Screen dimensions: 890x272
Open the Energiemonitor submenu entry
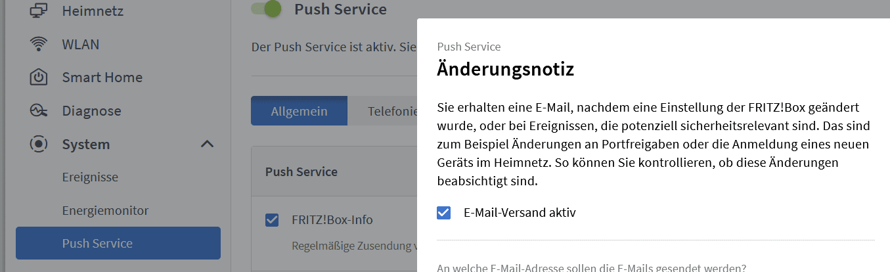pos(105,211)
